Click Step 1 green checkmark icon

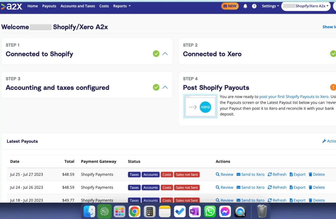156,54
